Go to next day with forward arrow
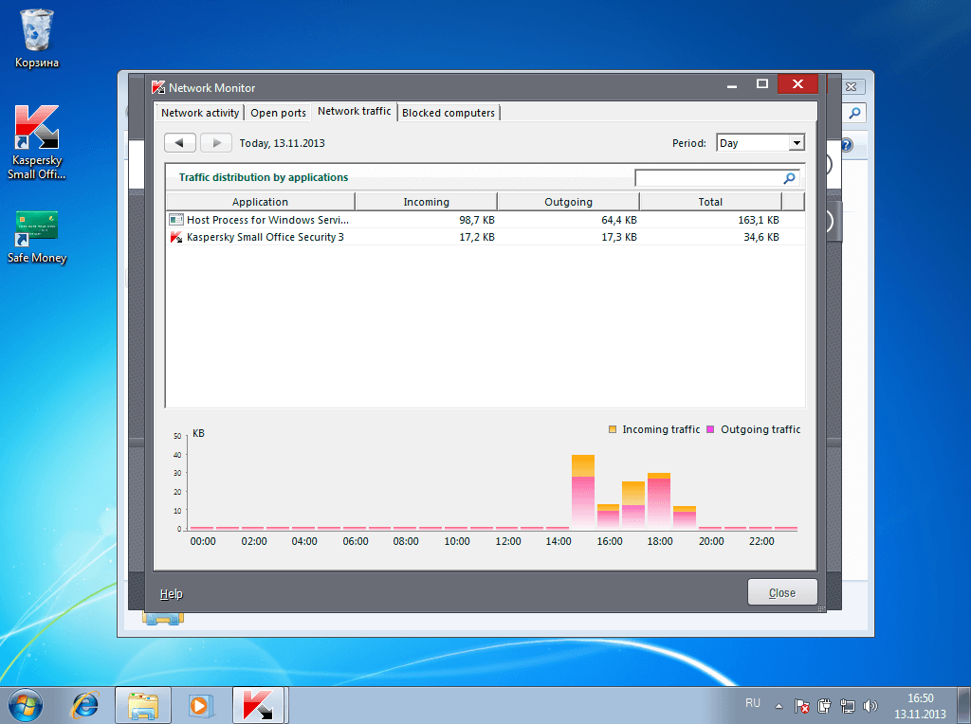This screenshot has height=724, width=971. [x=216, y=143]
